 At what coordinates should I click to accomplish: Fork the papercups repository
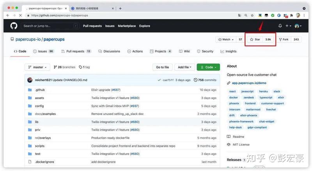click(284, 39)
